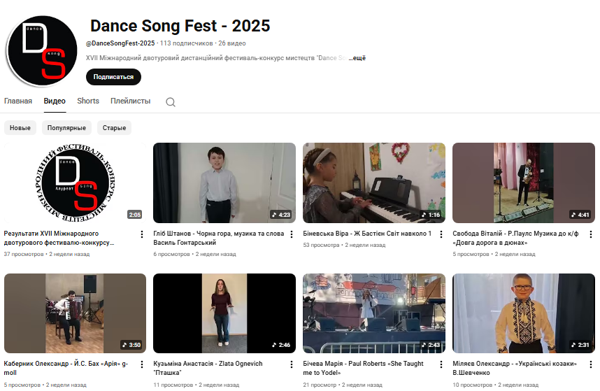Switch to the Плейлисты tab
This screenshot has height=391, width=600.
point(130,101)
